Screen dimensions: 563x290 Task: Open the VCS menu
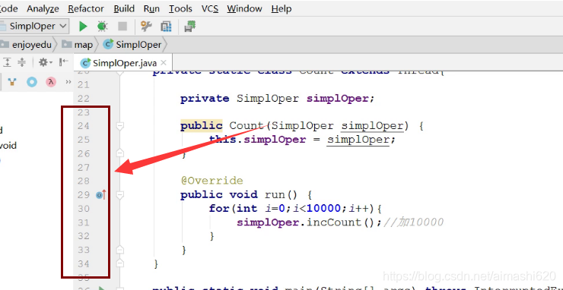coord(210,8)
